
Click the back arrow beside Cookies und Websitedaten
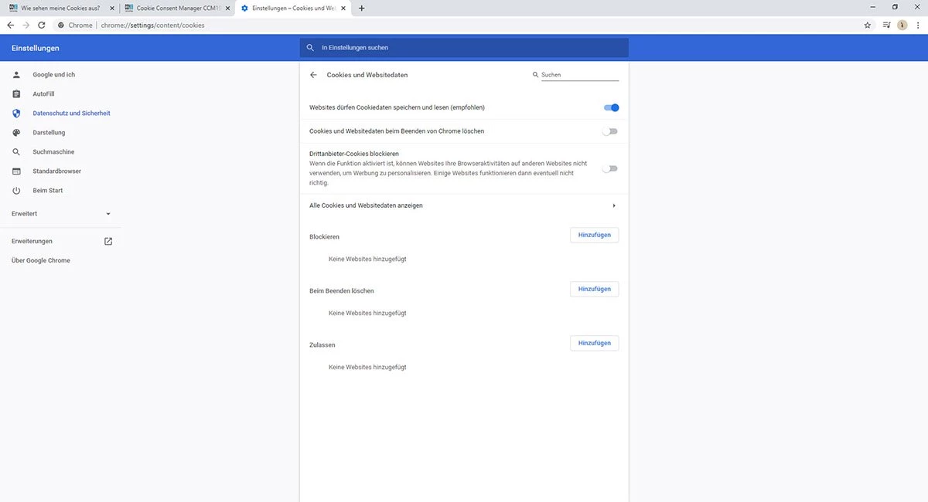[313, 75]
